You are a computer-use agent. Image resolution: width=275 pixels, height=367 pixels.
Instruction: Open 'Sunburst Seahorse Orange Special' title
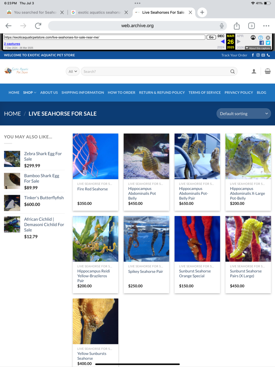(x=195, y=273)
